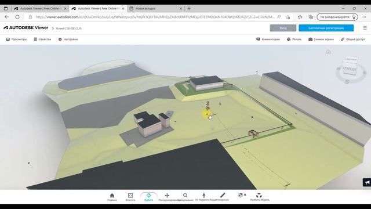371x209 pixels.
Task: Open the Section analysis tool
Action: point(241,195)
